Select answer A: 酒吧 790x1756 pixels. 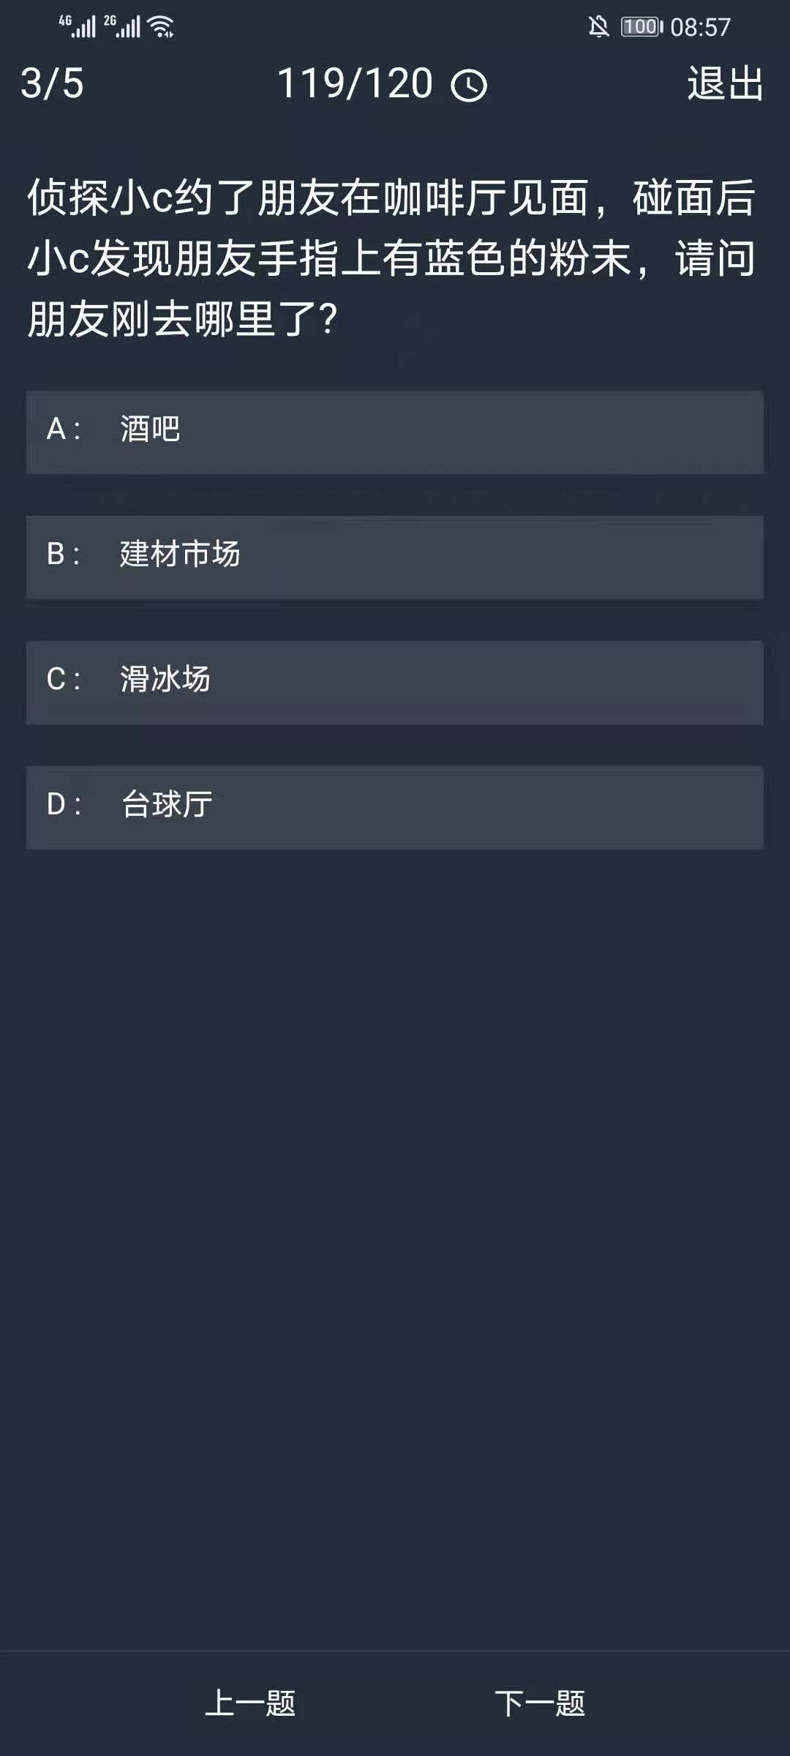[x=151, y=429]
